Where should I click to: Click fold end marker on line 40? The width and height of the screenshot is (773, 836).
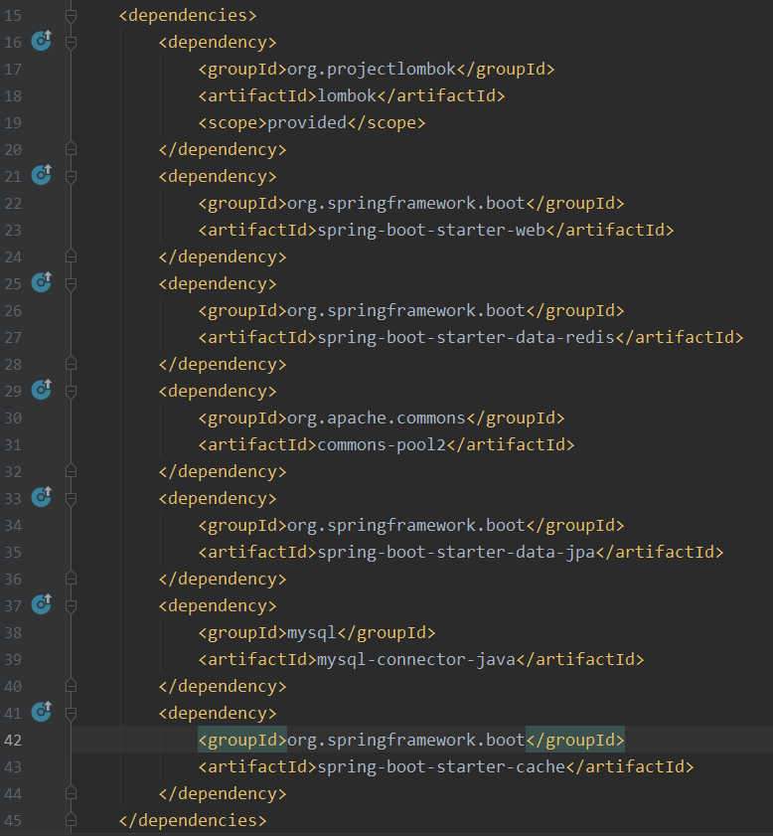71,686
